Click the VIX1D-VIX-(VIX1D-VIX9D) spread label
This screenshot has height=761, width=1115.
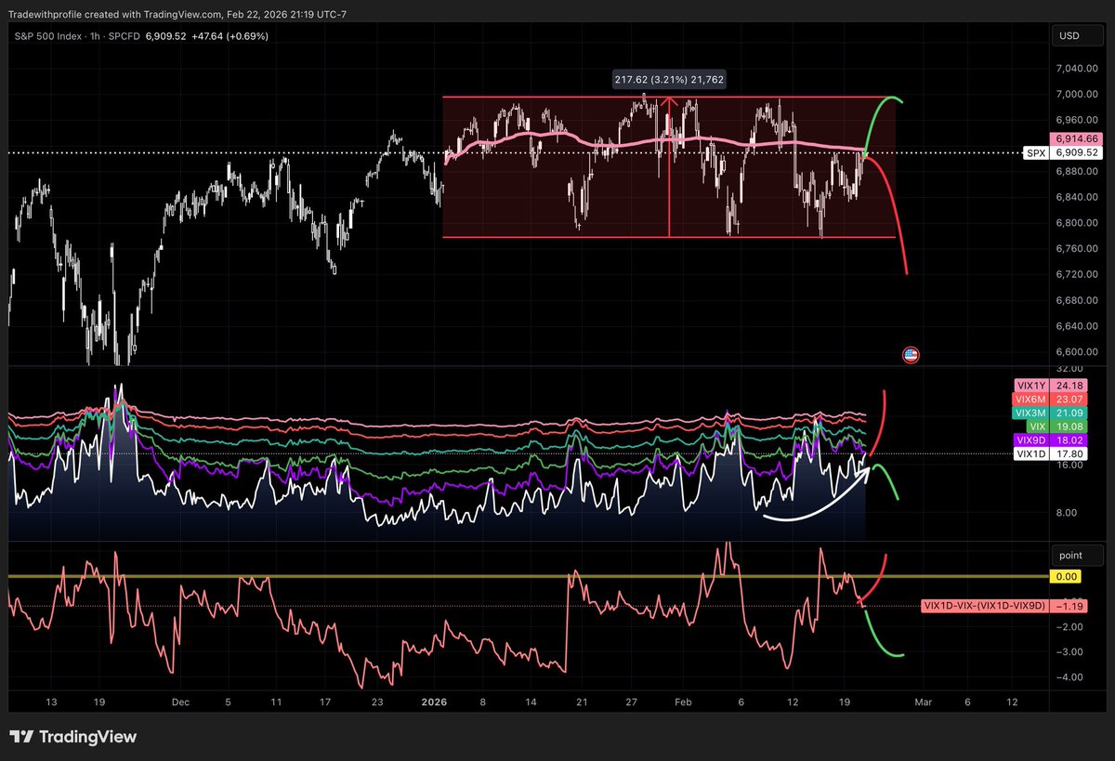(x=985, y=605)
